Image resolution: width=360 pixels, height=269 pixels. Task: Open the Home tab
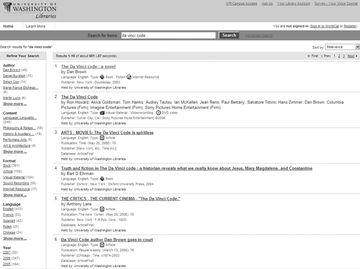[x=8, y=26]
